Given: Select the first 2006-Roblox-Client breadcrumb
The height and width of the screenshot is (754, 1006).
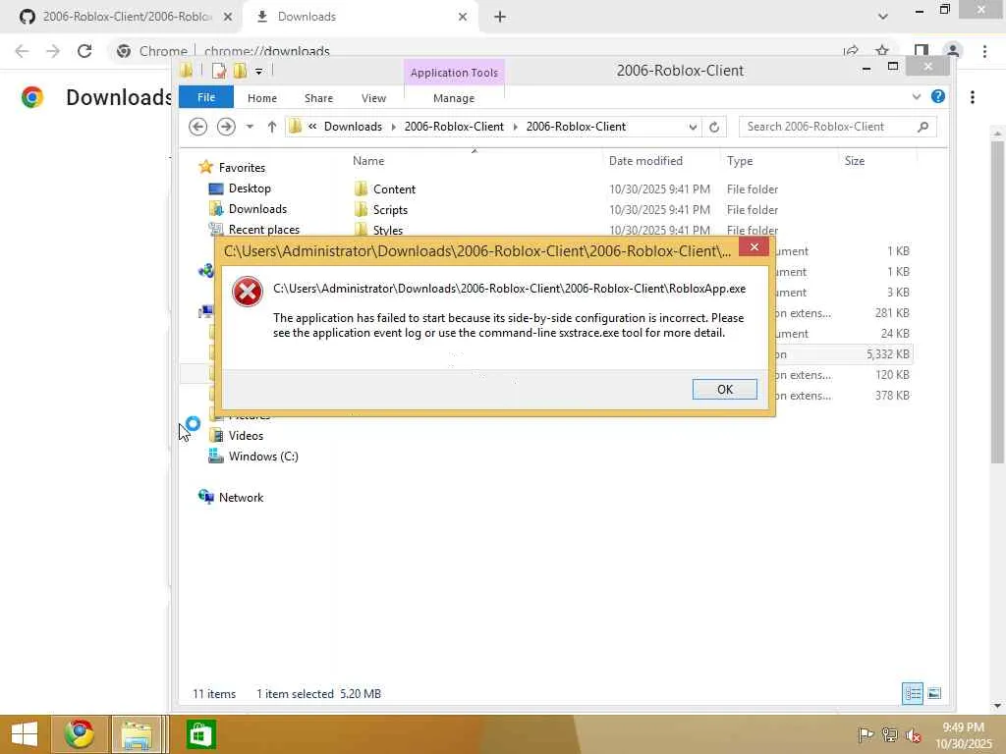Looking at the screenshot, I should coord(454,127).
